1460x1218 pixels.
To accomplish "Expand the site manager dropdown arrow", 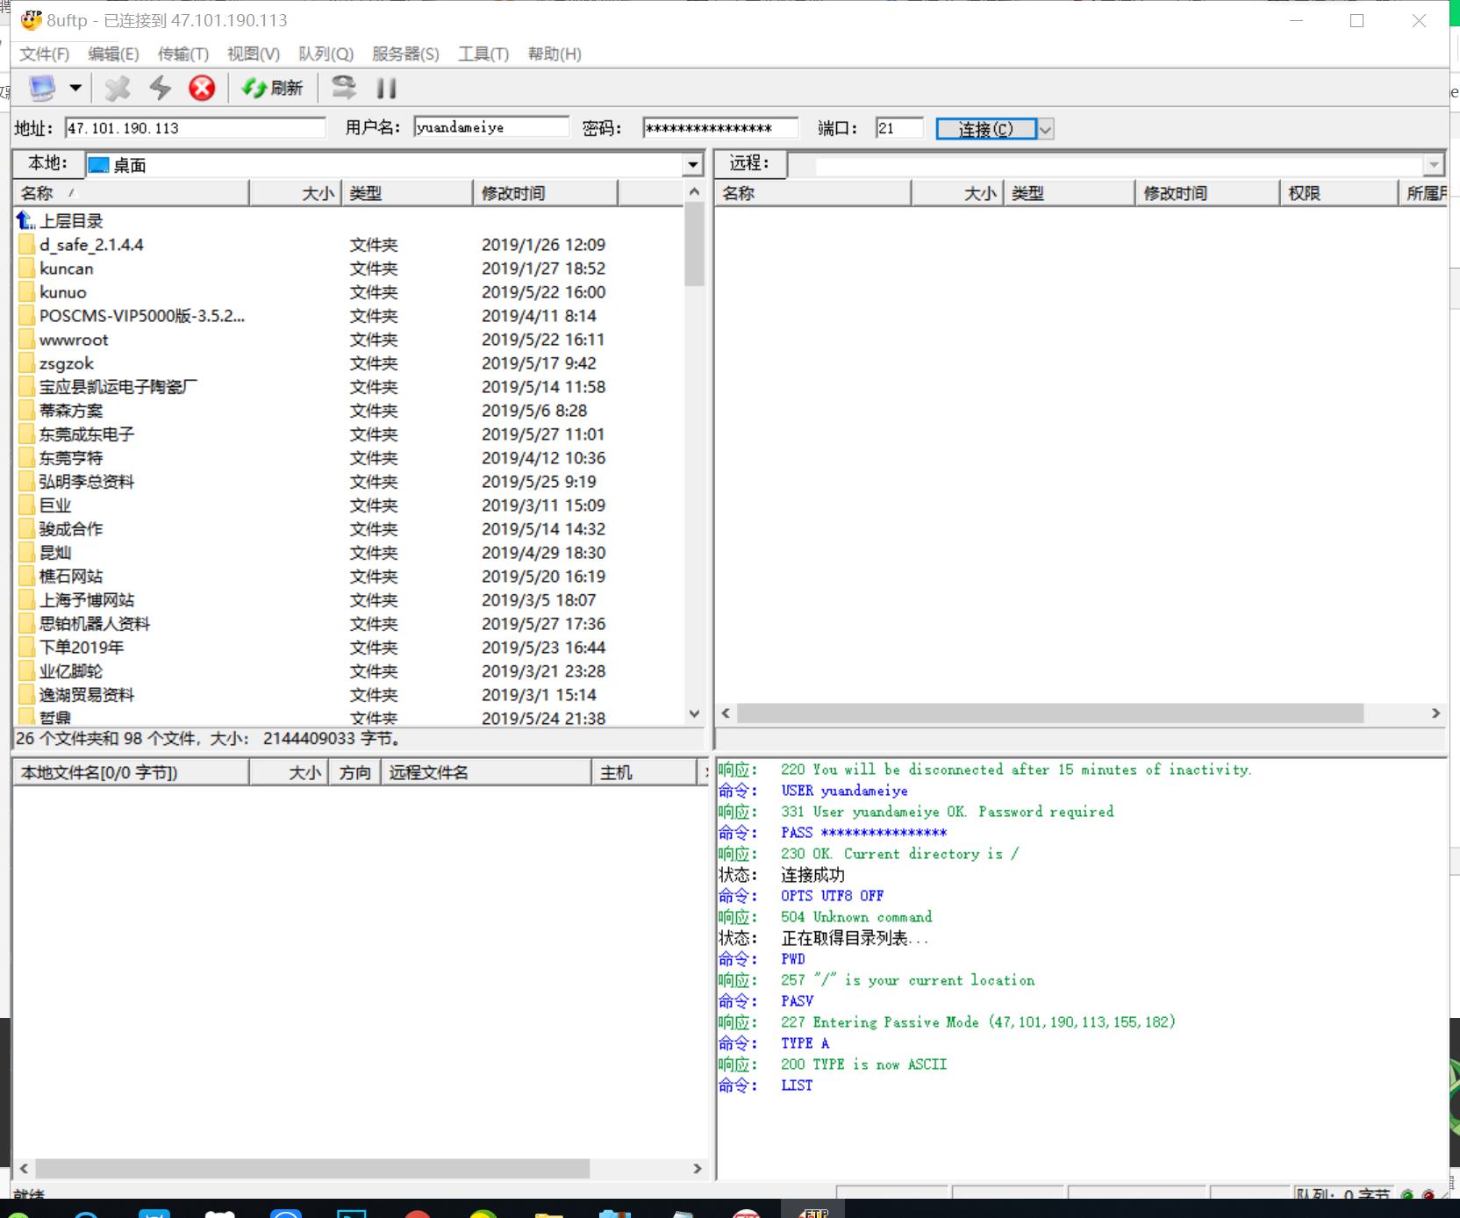I will coord(75,88).
